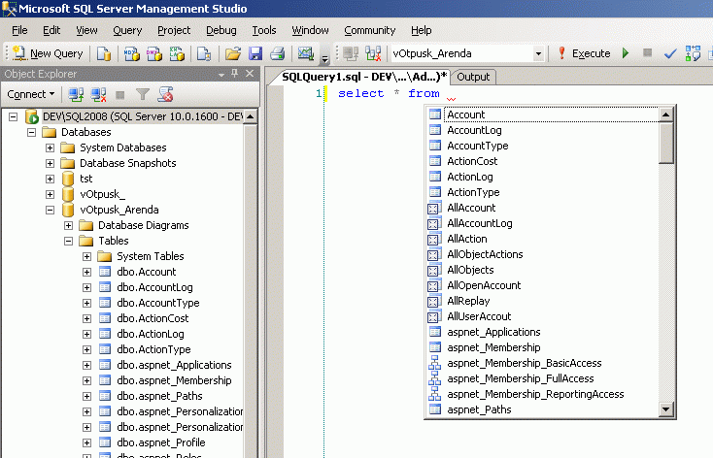713x458 pixels.
Task: Open the Query menu
Action: 127,30
